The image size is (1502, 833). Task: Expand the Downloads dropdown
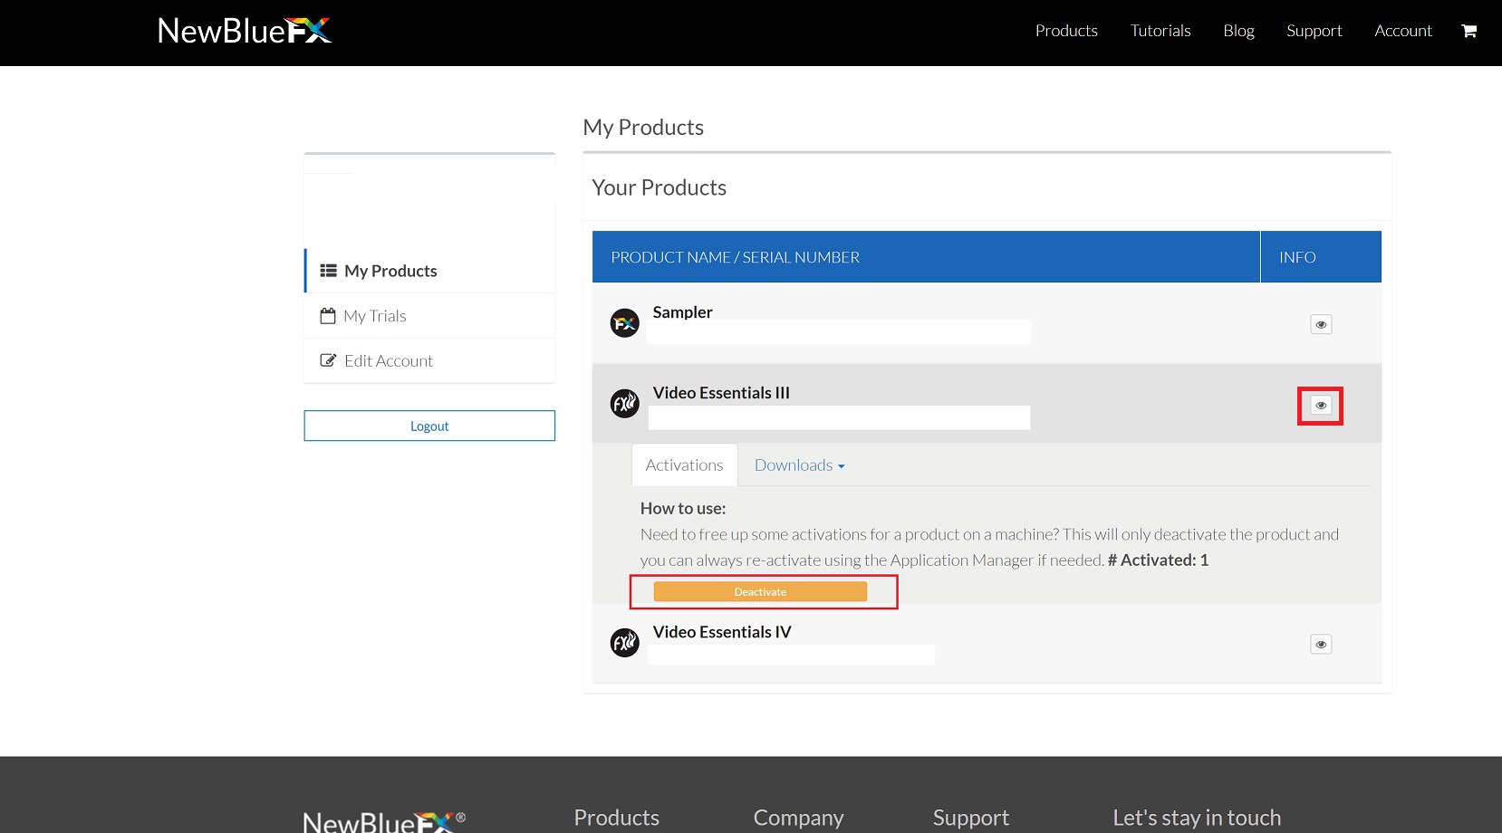click(800, 465)
